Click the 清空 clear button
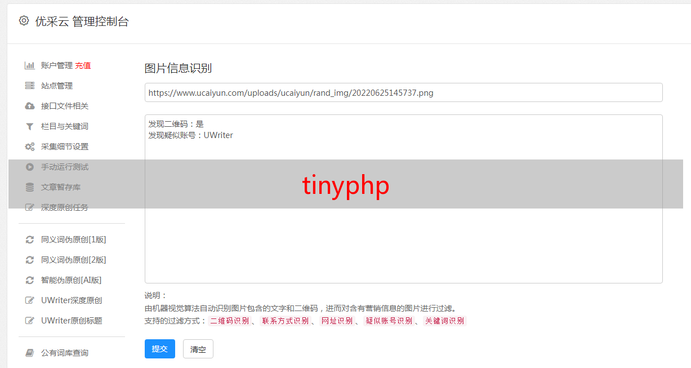691x368 pixels. [198, 349]
